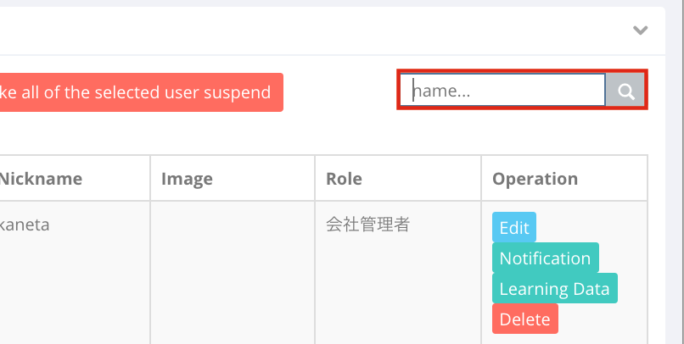Viewport: 684px width, 344px height.
Task: Focus the name search input field
Action: point(503,90)
